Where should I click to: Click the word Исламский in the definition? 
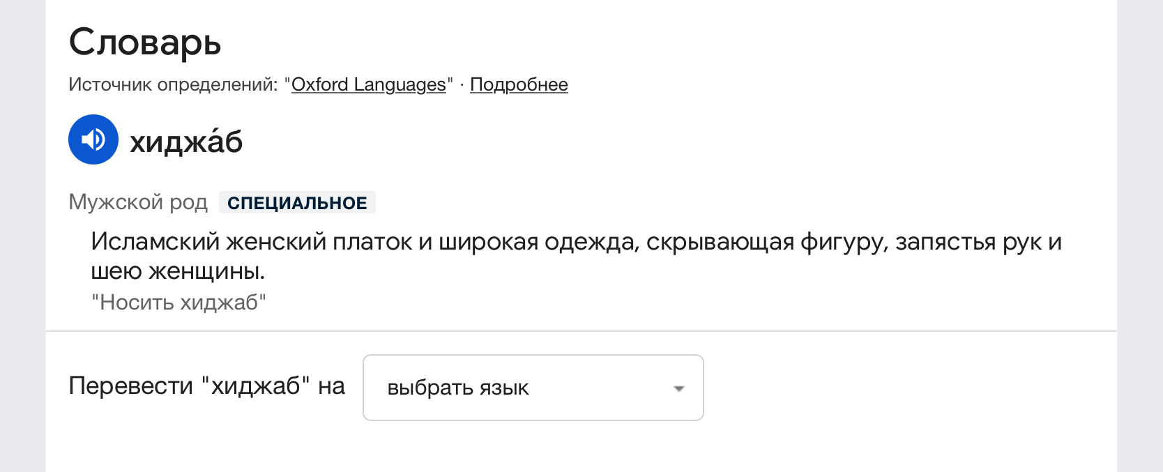coord(155,242)
